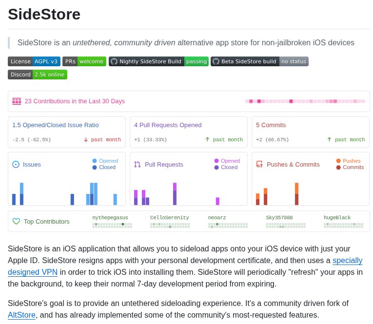Viewport: 373px width, 324px height.
Task: Click the Issues circle-dot icon
Action: point(16,165)
